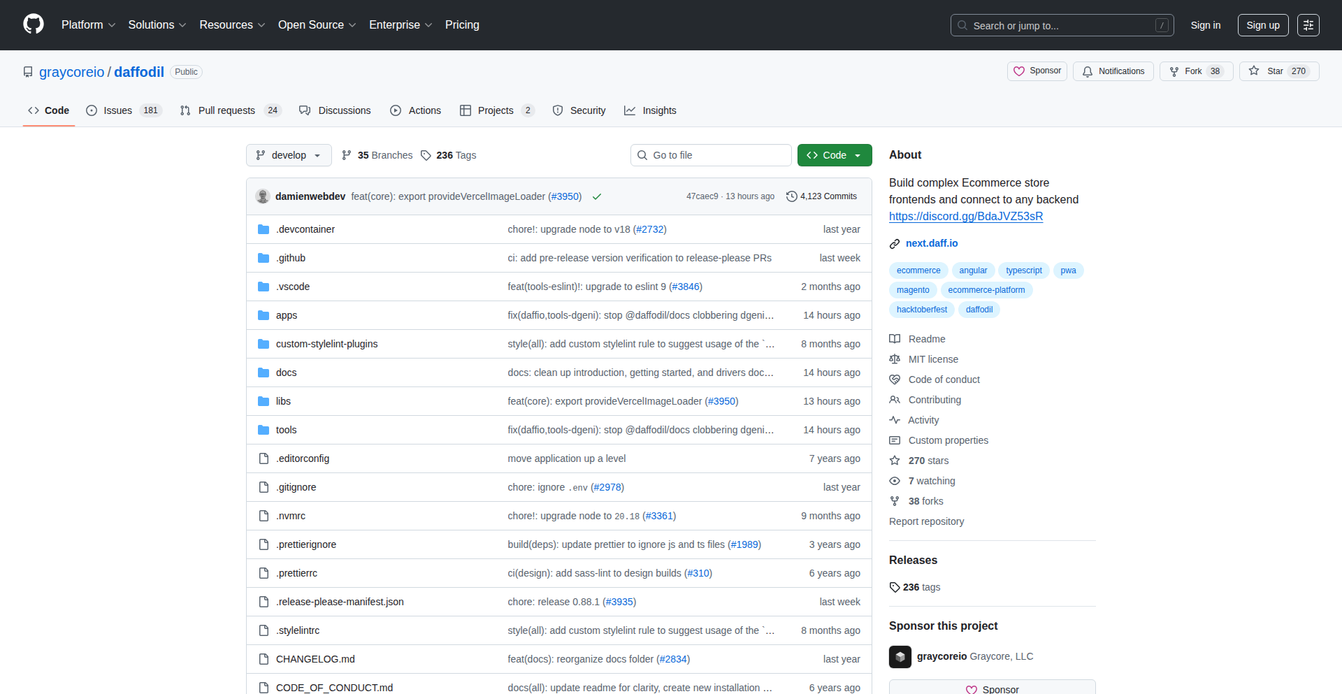The width and height of the screenshot is (1342, 694).
Task: Click the commit history clock icon
Action: coord(792,196)
